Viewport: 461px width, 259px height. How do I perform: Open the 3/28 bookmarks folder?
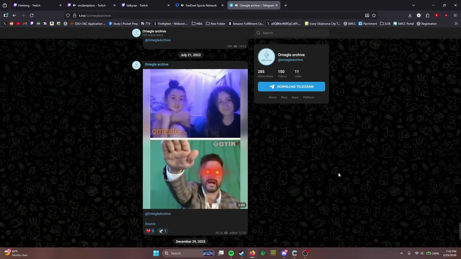[x=385, y=24]
